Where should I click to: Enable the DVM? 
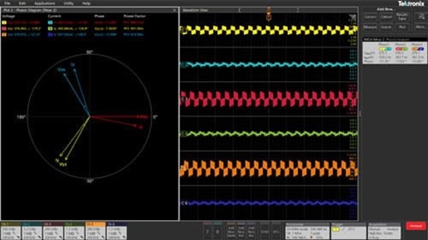pos(264,231)
